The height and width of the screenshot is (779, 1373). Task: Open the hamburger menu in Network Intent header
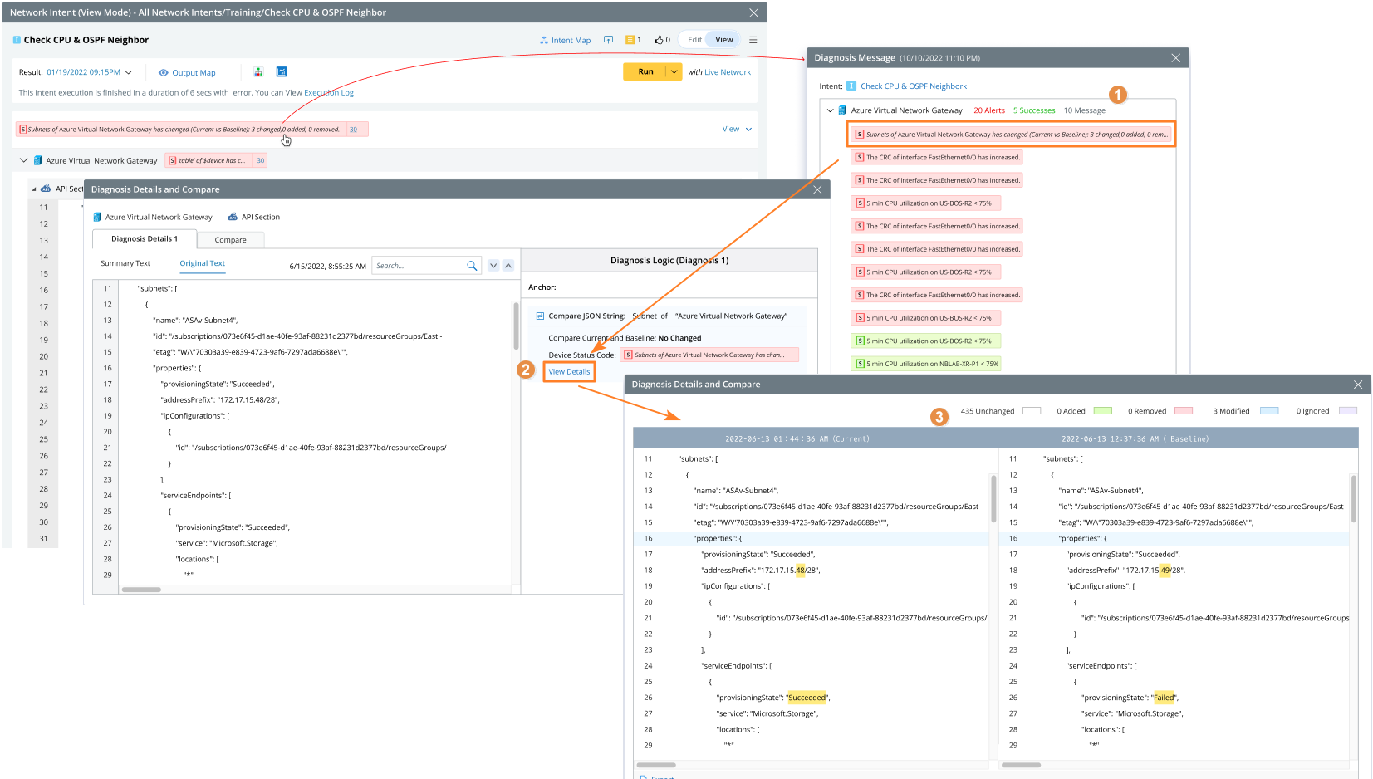click(x=753, y=40)
